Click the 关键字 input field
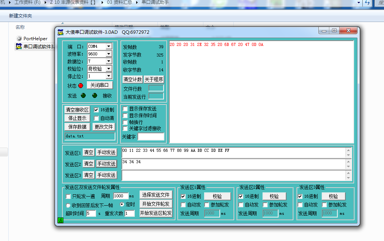Screen dimensions: 384x241 [151, 137]
